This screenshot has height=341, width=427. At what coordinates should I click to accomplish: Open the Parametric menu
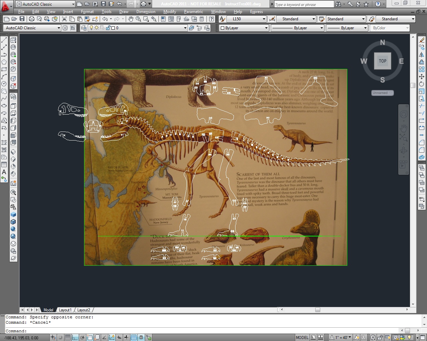coord(193,12)
